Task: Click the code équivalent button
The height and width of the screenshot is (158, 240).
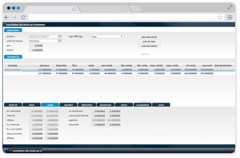Action: point(149,46)
